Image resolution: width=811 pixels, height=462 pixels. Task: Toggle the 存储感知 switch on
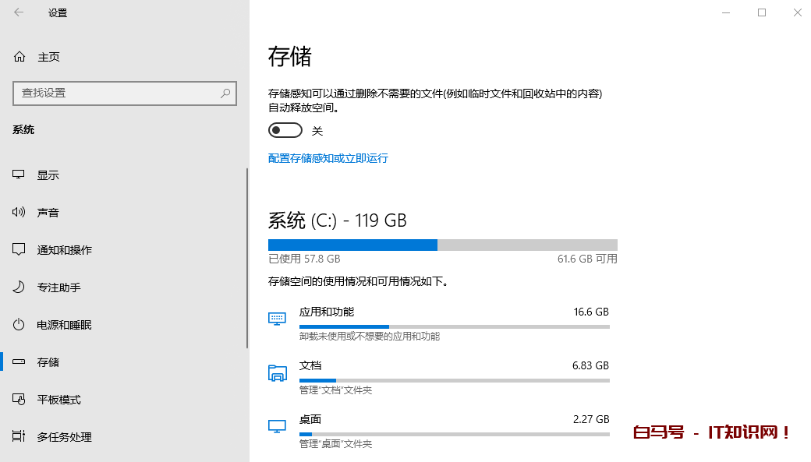[285, 130]
